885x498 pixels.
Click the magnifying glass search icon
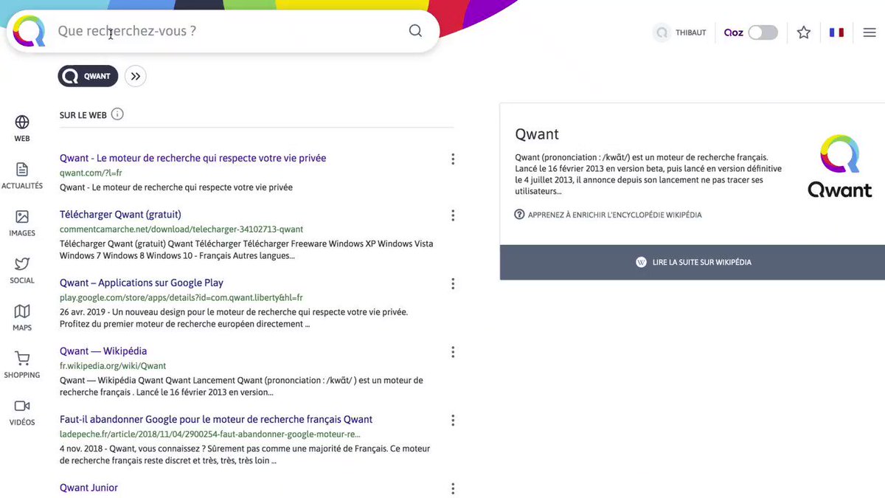coord(415,31)
